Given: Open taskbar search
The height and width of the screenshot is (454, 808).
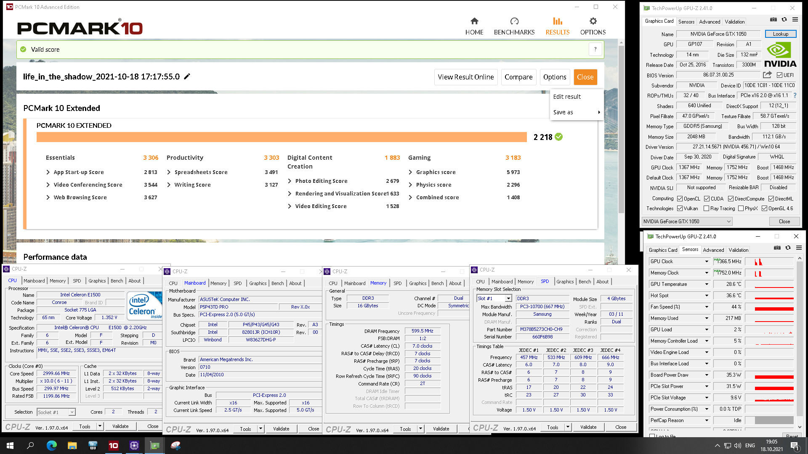Looking at the screenshot, I should click(x=30, y=446).
